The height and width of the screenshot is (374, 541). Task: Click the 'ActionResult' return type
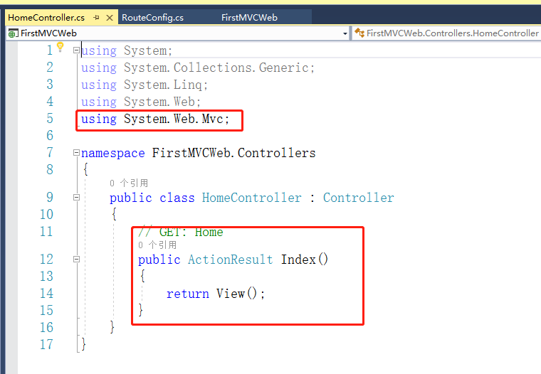pos(230,260)
